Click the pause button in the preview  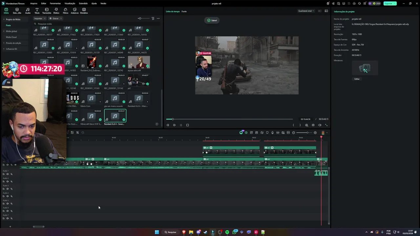click(x=181, y=125)
